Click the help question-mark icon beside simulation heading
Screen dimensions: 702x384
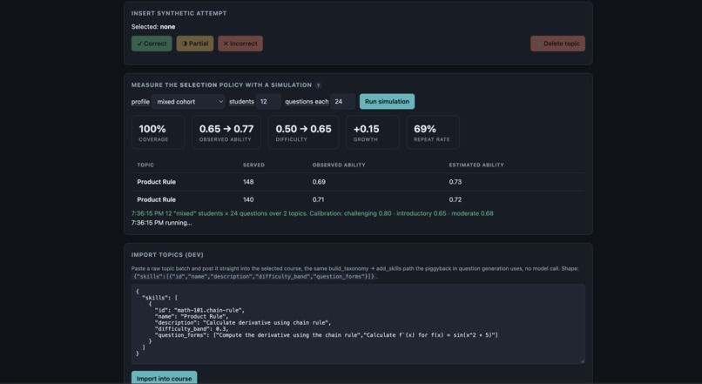pos(318,85)
